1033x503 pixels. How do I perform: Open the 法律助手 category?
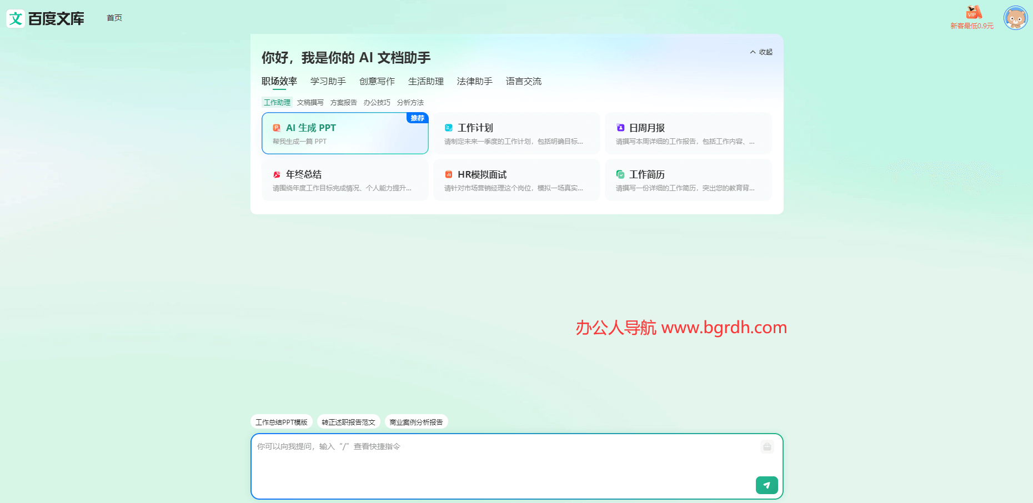474,81
